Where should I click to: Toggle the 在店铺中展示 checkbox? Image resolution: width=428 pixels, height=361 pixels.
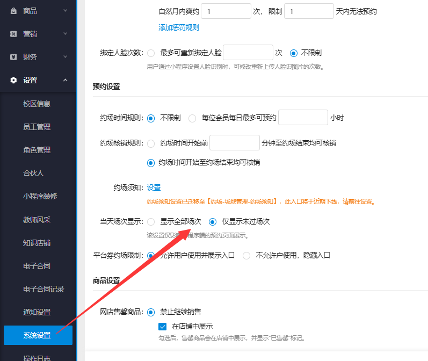coord(162,327)
